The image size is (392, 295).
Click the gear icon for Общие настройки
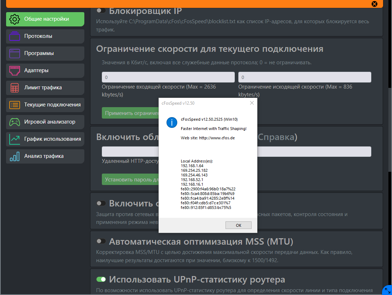pos(15,19)
